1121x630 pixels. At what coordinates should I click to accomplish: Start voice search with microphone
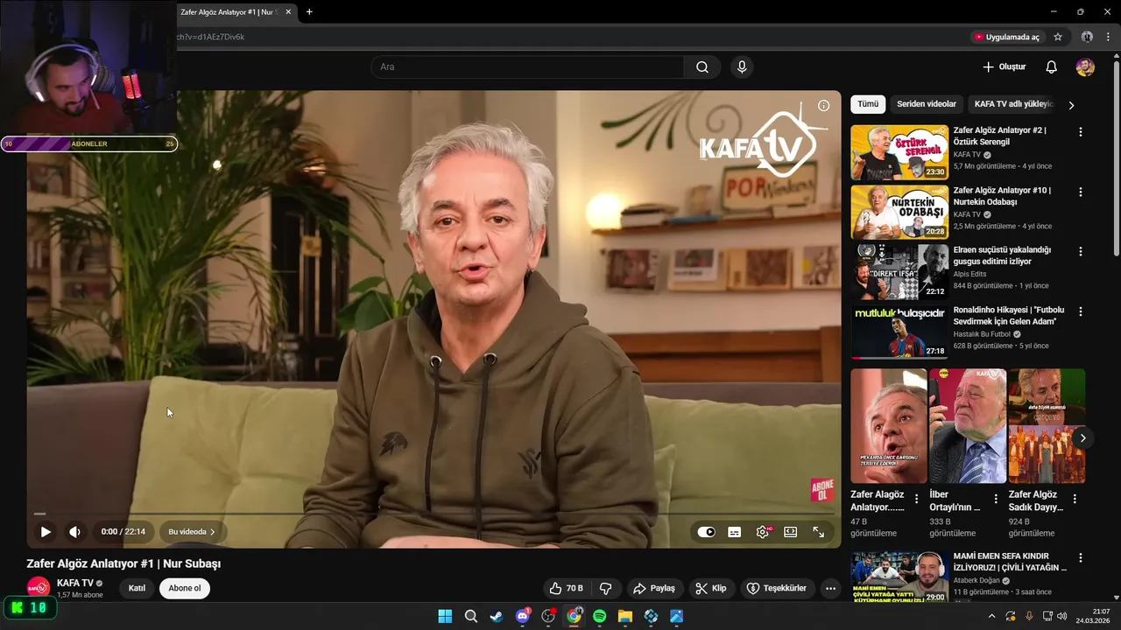click(742, 66)
